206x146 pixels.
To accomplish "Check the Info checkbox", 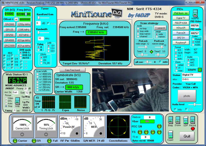I will point(175,109).
